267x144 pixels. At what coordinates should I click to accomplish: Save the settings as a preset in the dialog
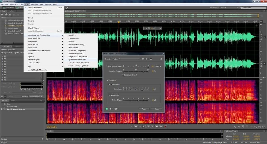143,59
